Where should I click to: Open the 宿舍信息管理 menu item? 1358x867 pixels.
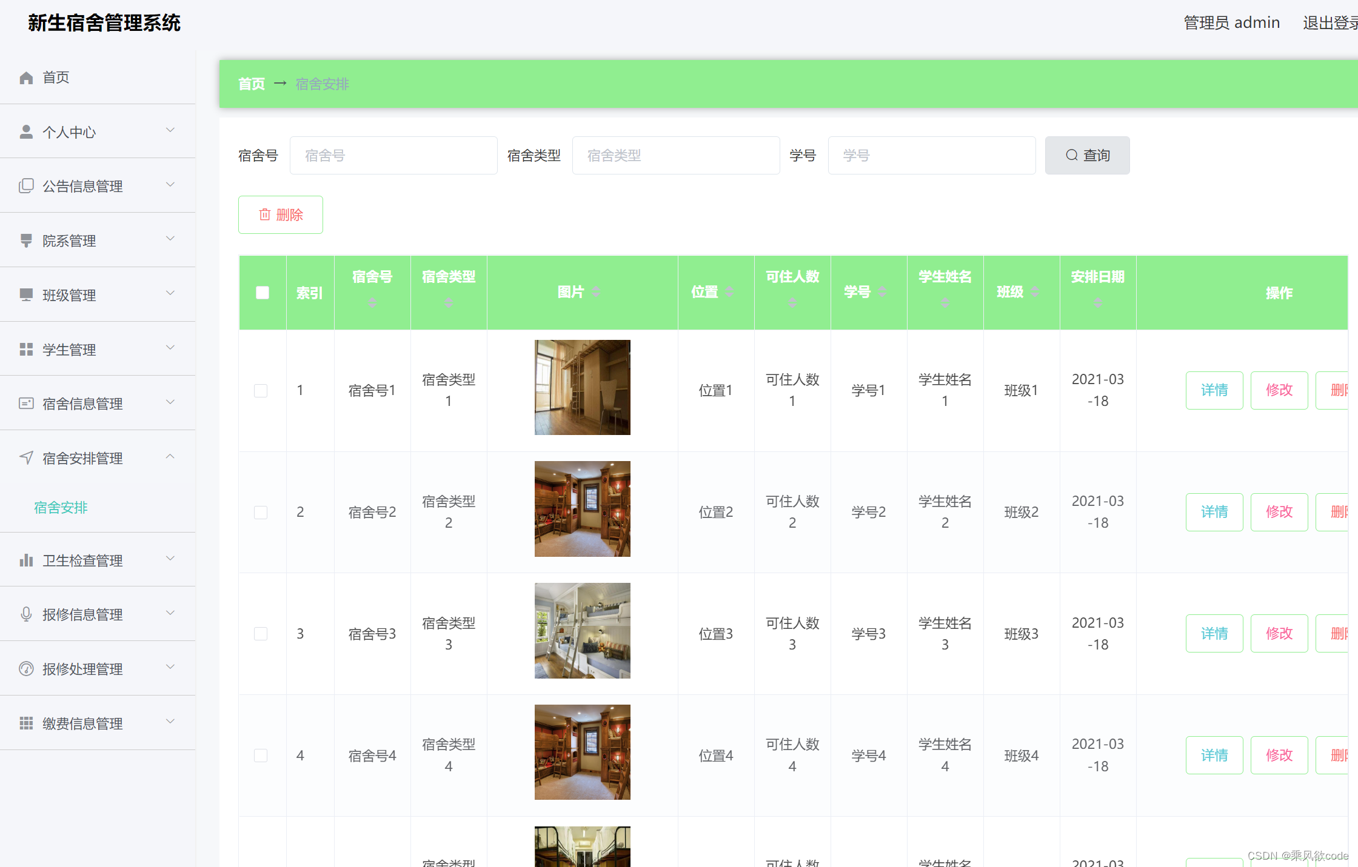[x=82, y=404]
